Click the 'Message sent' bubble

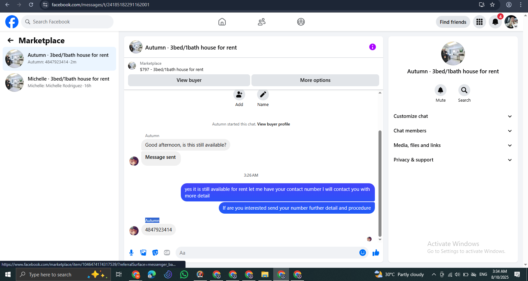(161, 158)
